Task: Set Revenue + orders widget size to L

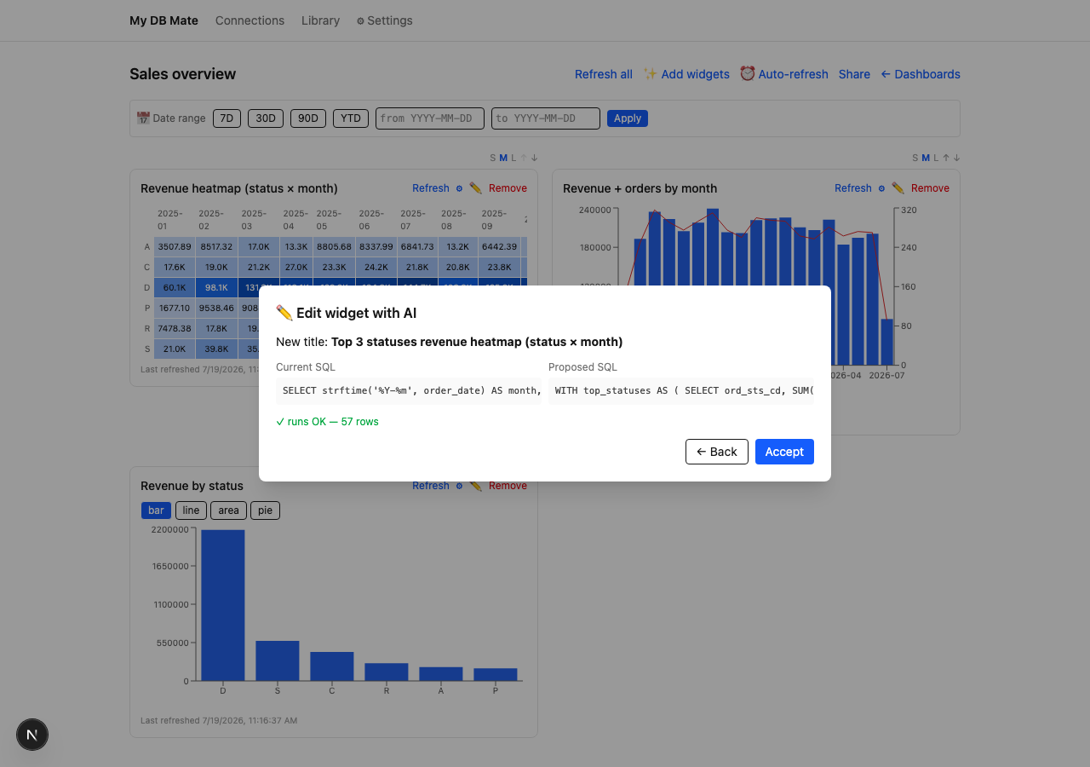Action: pos(936,158)
